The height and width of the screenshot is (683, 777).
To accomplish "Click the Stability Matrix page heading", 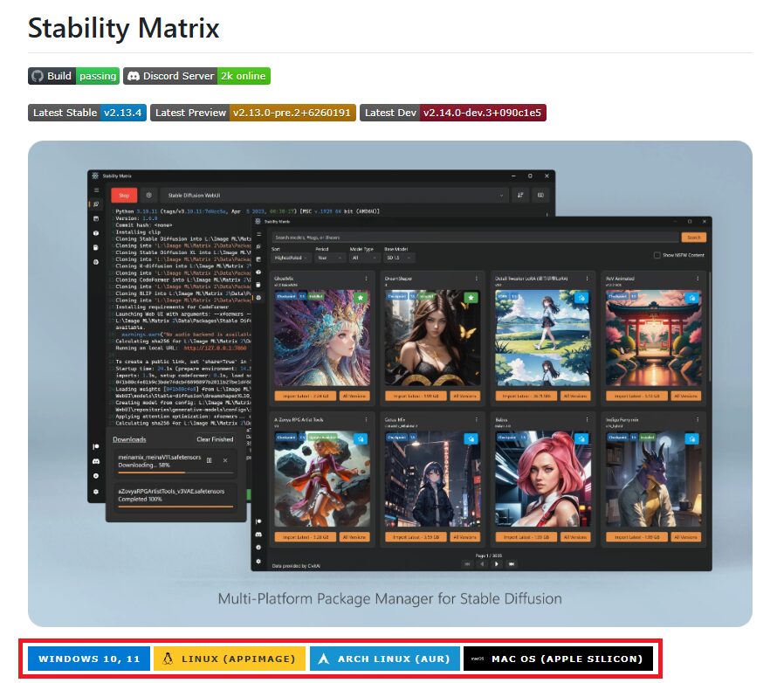I will 123,28.
